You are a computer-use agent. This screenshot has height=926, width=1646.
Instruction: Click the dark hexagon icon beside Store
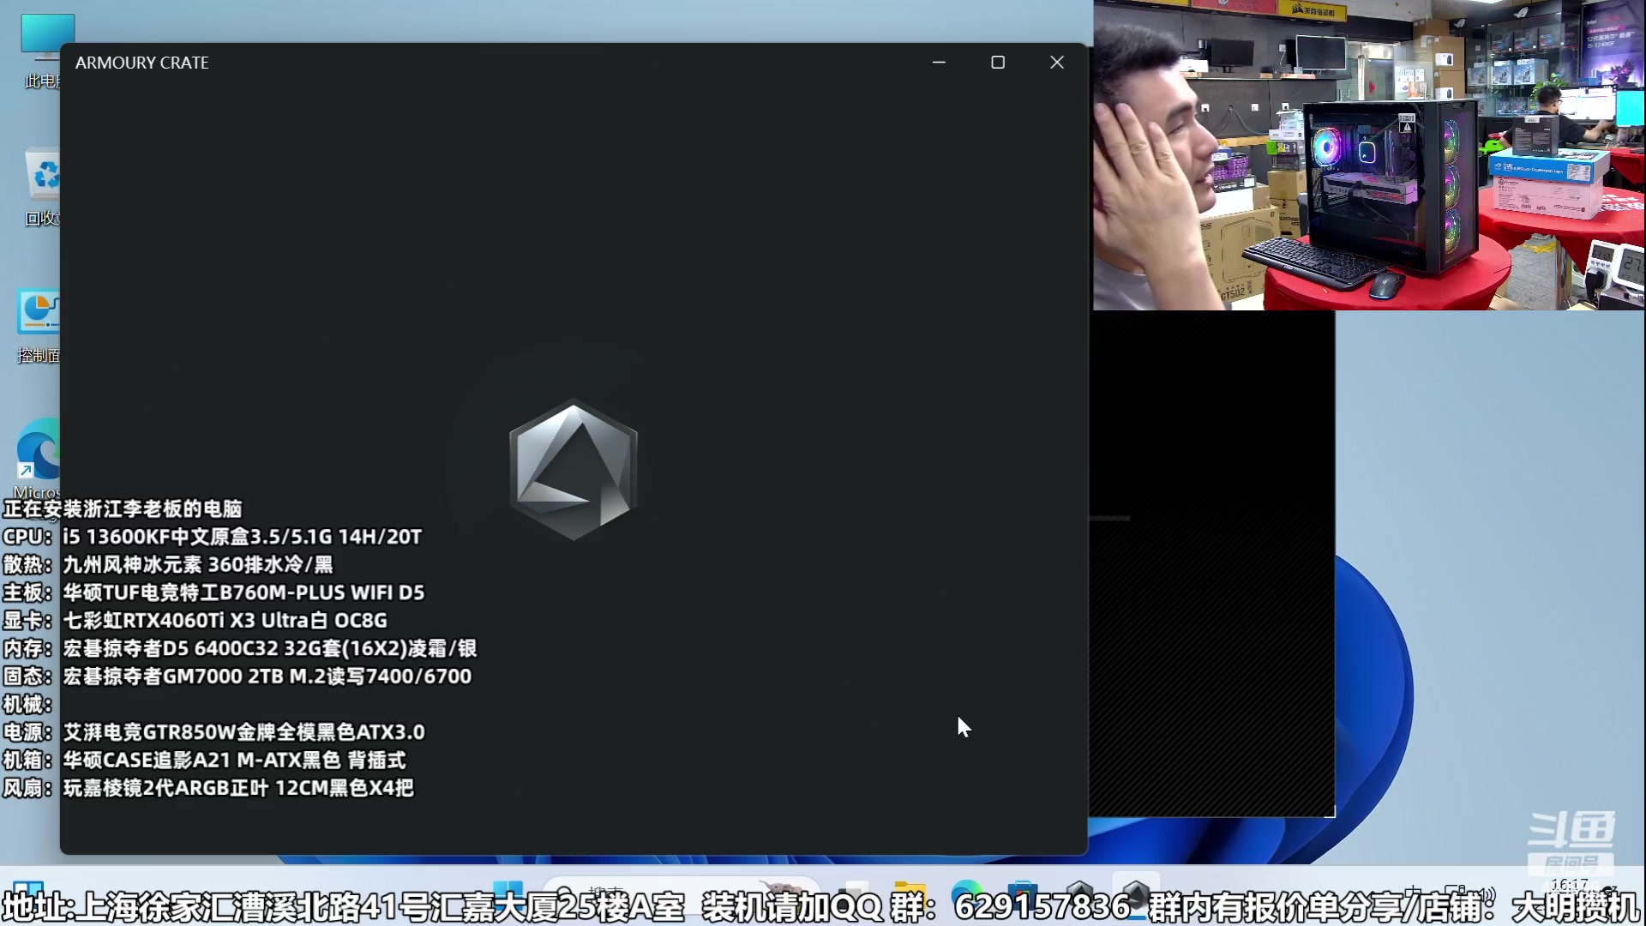(1079, 892)
